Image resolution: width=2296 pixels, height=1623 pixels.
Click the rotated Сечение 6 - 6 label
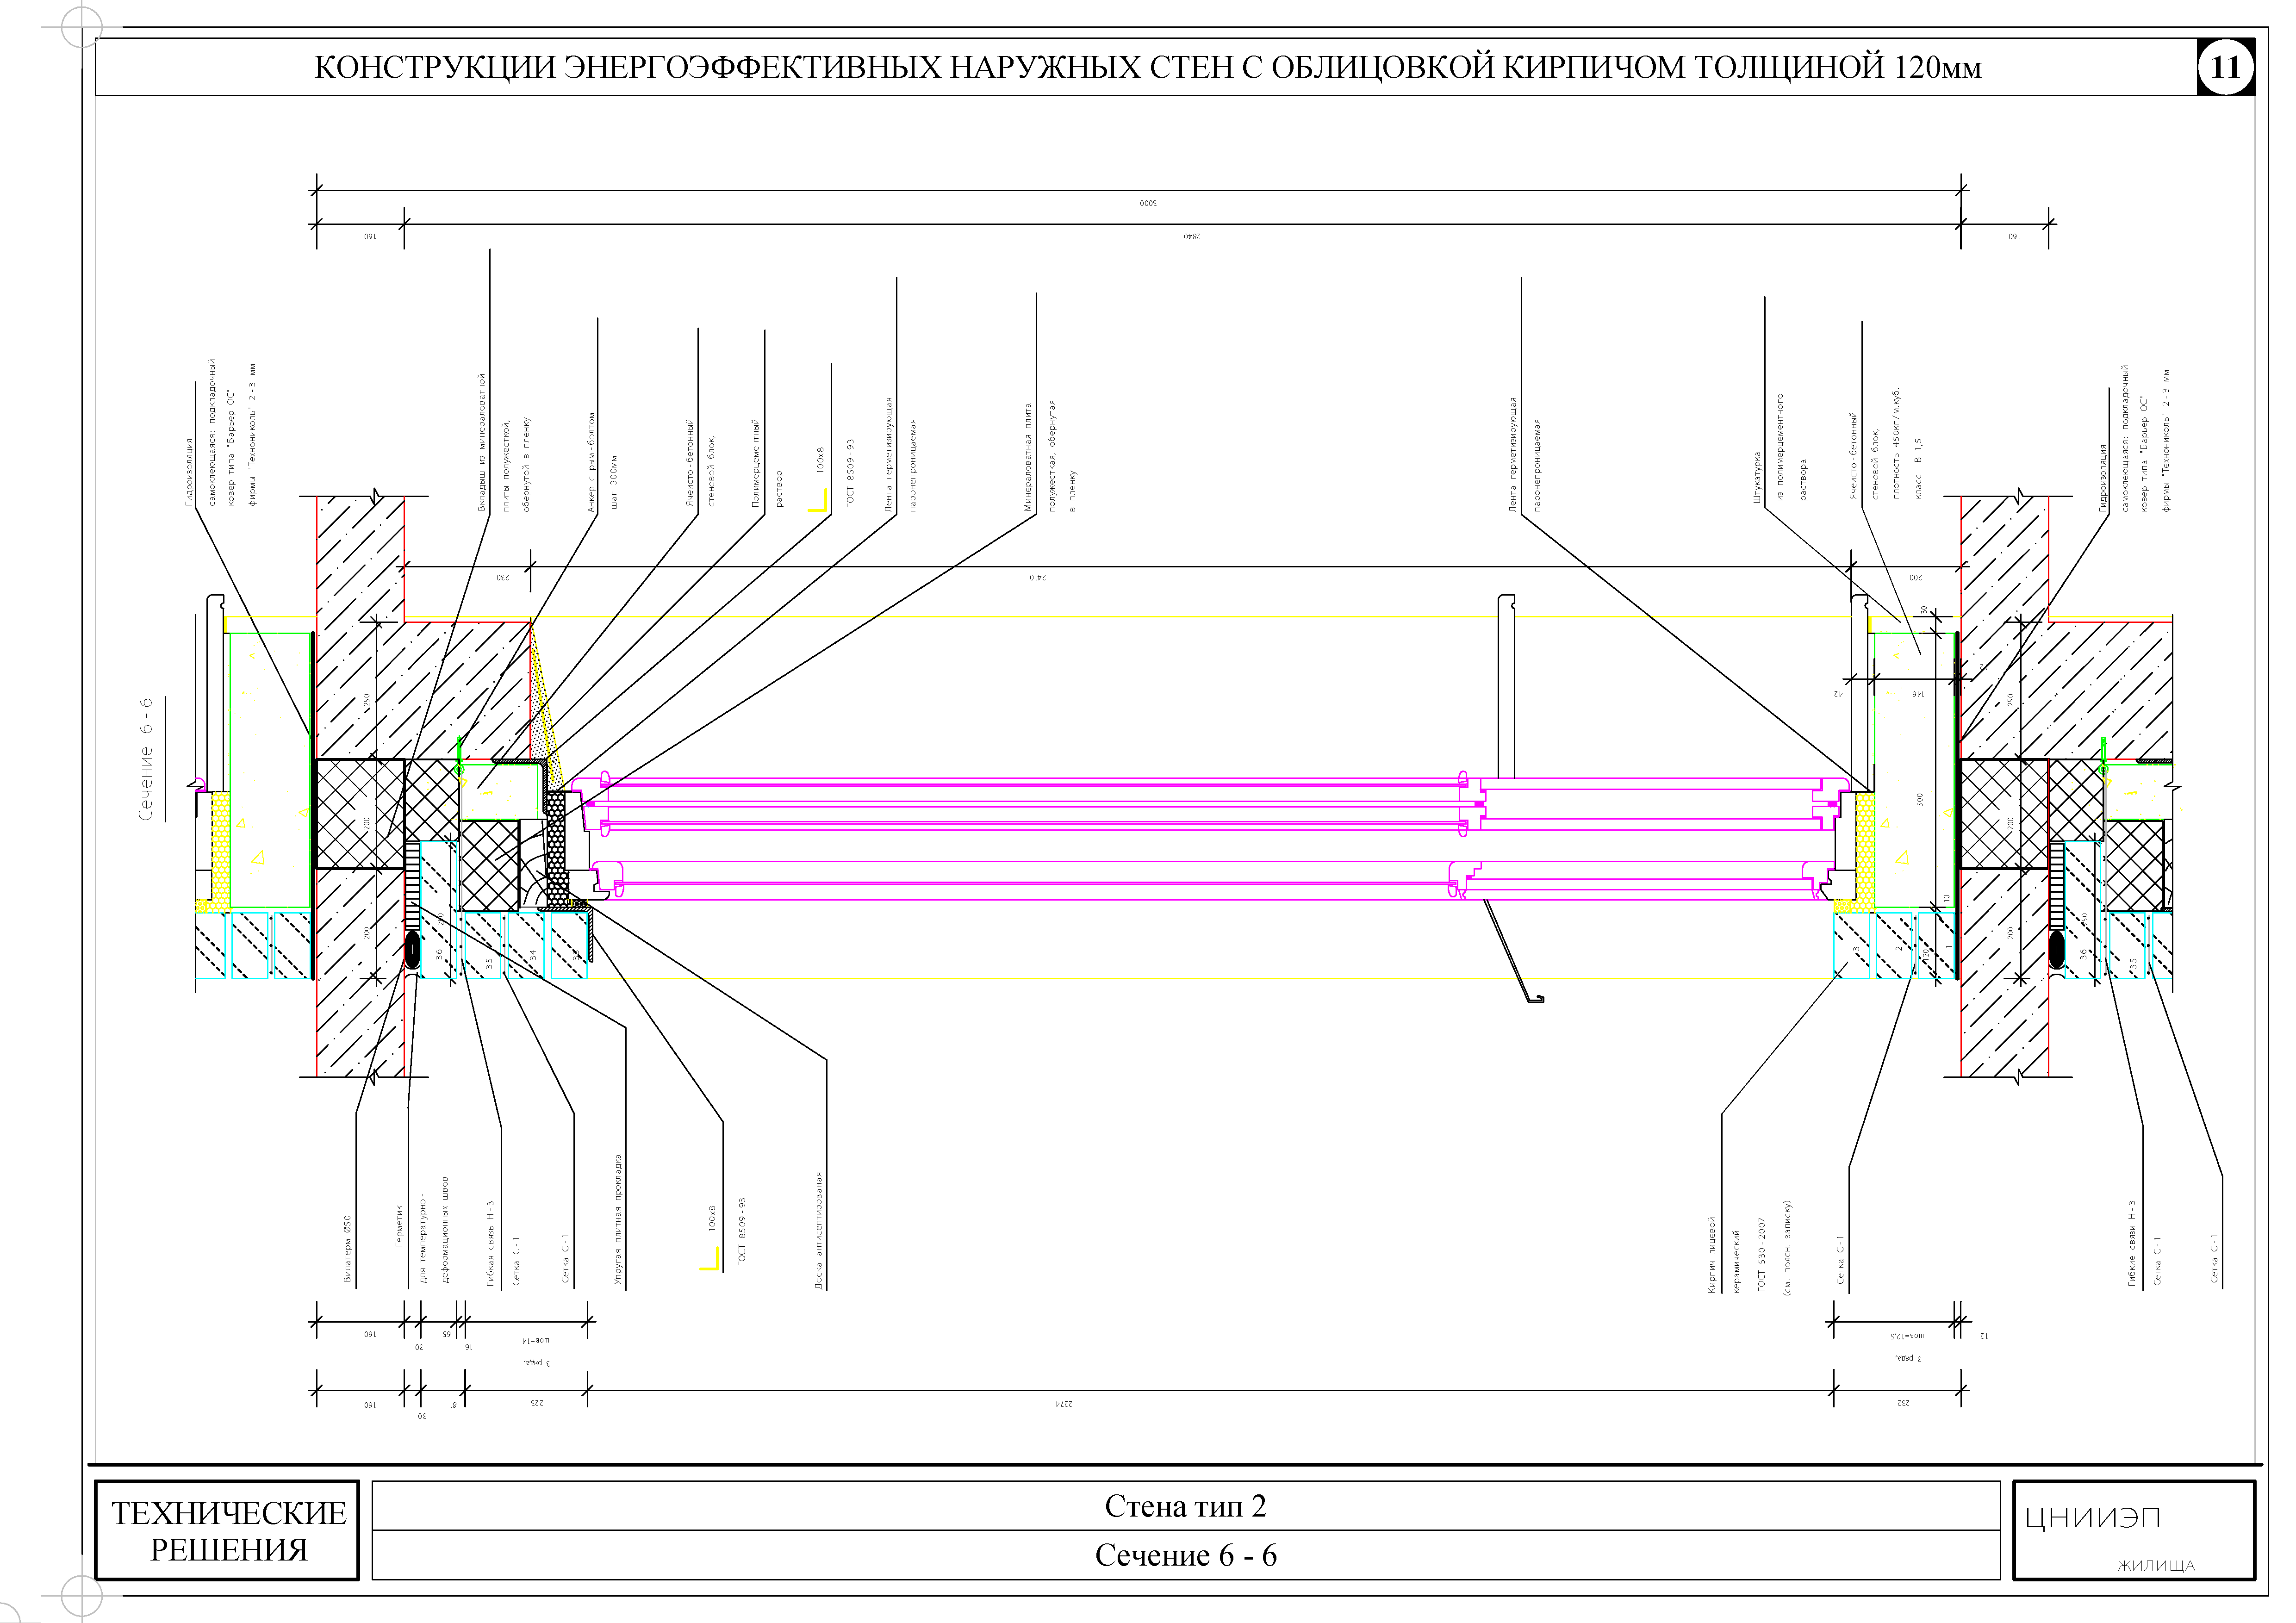tap(146, 760)
